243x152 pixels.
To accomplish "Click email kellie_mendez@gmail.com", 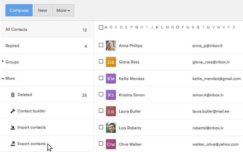I will point(217,78).
